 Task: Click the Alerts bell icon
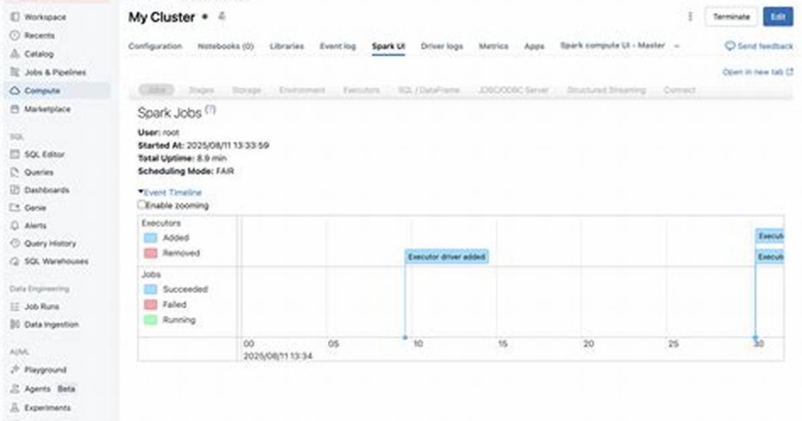tap(15, 226)
